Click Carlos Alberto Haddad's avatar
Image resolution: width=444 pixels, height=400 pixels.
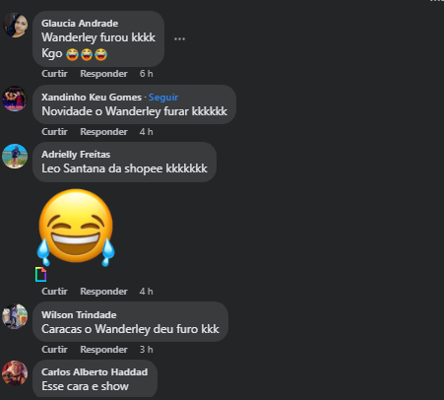pos(15,373)
